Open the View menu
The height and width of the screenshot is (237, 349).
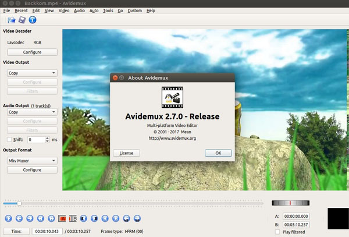coord(49,10)
